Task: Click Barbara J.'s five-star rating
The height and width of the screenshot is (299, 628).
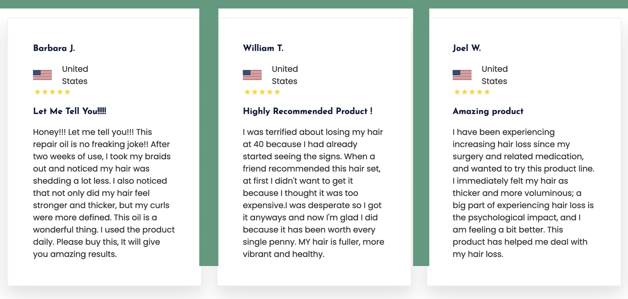Action: click(x=52, y=92)
